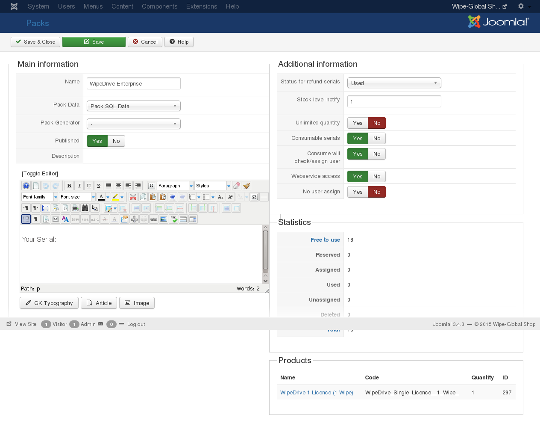The width and height of the screenshot is (540, 444).
Task: Click the GK Typography button
Action: (49, 303)
